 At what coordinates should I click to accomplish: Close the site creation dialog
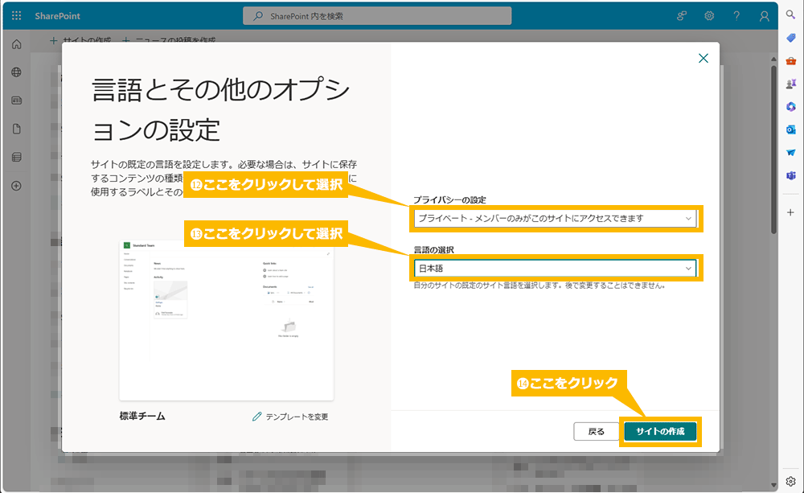coord(703,58)
